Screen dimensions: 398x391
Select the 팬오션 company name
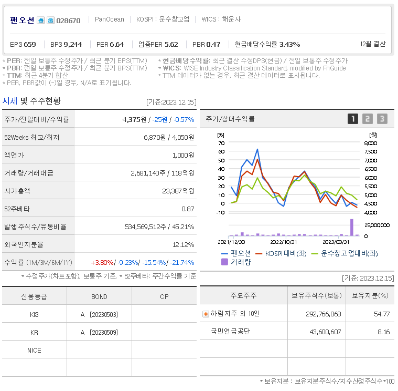(22, 20)
